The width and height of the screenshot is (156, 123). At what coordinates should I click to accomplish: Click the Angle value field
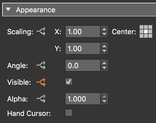(x=83, y=65)
